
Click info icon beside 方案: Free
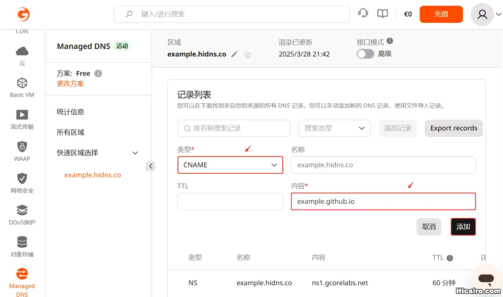[98, 74]
